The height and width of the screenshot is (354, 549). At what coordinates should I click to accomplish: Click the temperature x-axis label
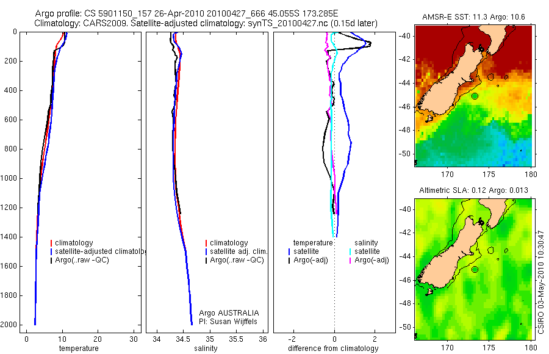(79, 349)
